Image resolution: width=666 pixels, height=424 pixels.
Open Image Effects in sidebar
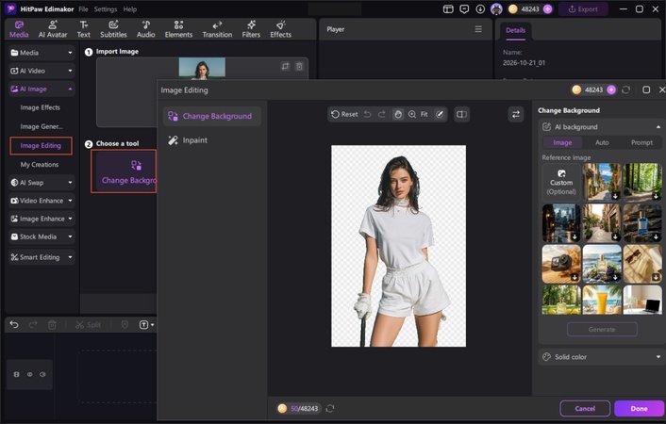40,107
